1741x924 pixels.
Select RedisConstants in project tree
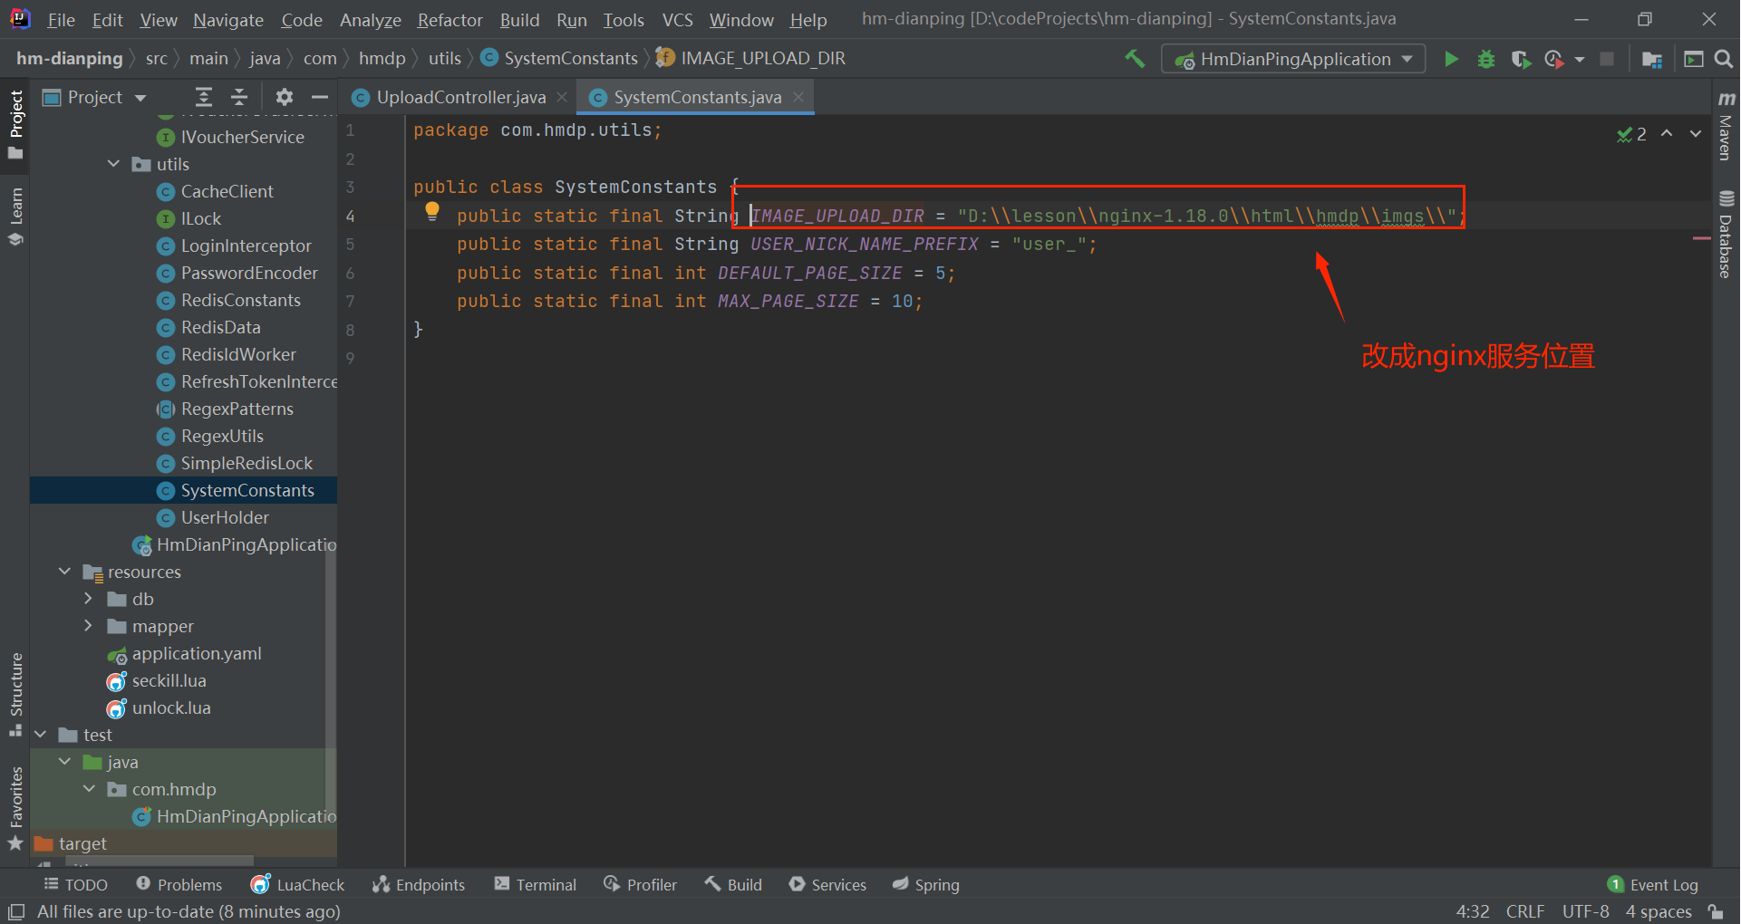[240, 300]
